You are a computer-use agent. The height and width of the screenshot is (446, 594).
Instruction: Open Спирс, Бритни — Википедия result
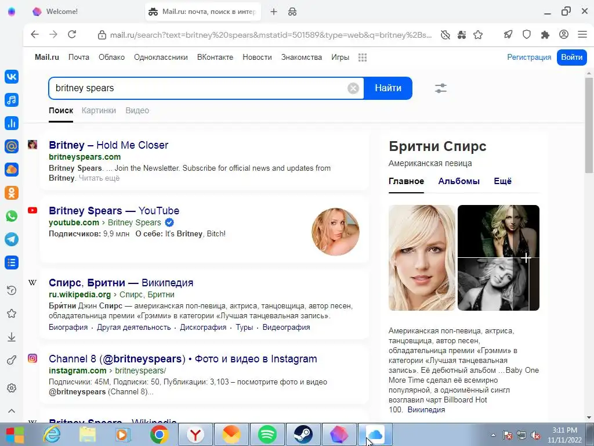121,283
